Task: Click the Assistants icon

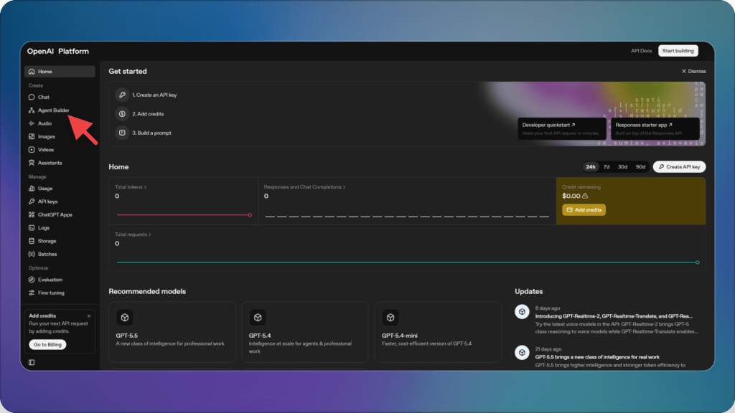Action: point(32,163)
